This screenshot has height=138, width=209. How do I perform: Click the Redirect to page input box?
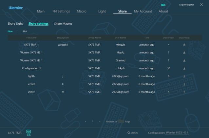(121, 122)
